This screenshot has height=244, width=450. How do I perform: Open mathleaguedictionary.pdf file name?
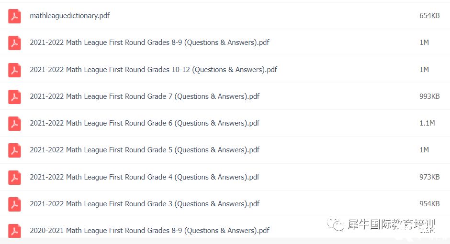(70, 16)
